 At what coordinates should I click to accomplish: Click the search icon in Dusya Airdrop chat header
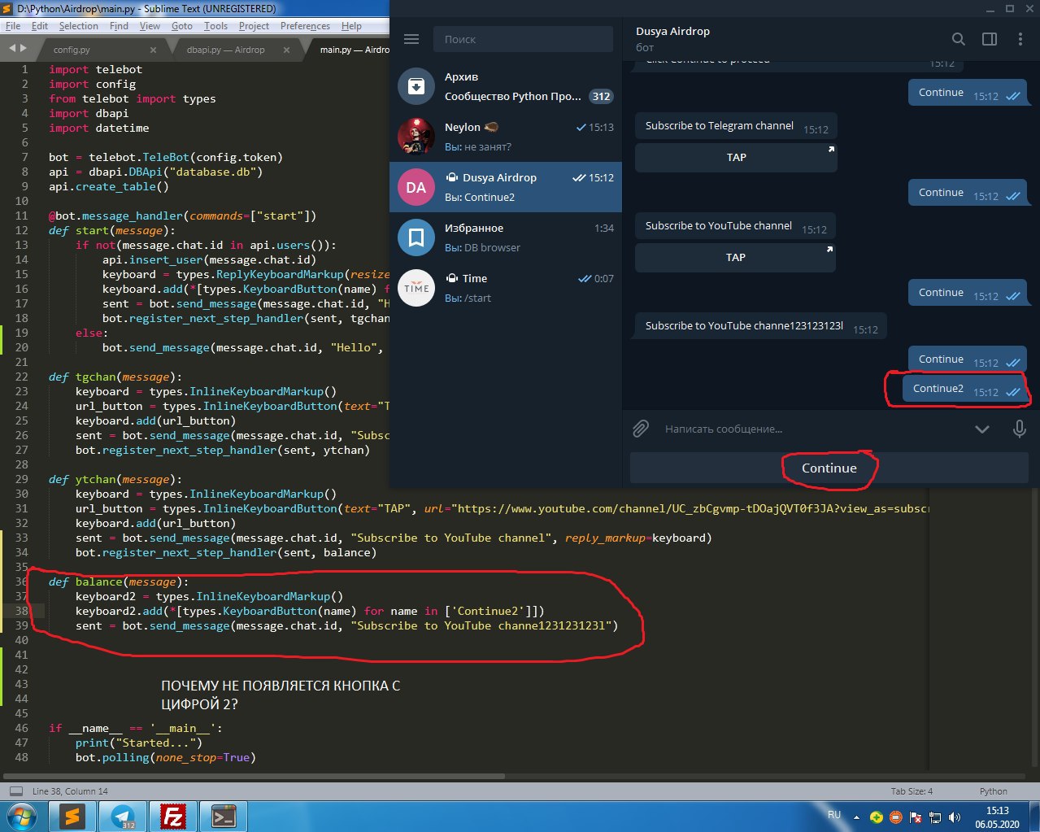pos(959,39)
